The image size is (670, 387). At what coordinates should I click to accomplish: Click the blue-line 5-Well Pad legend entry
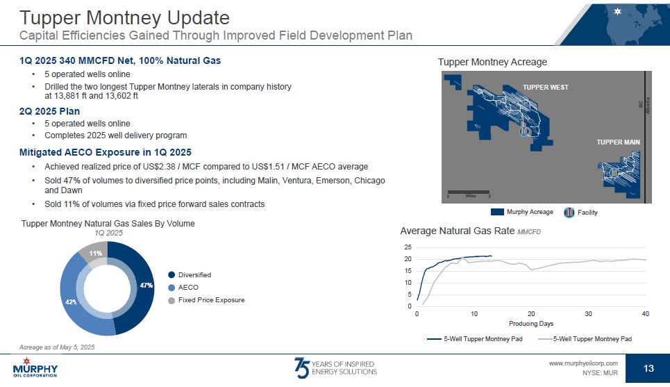pos(476,338)
